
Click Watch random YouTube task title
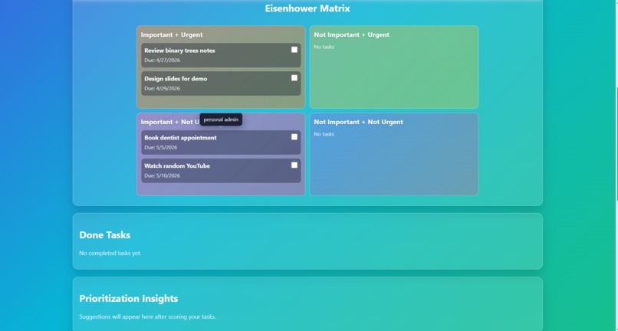pos(177,166)
